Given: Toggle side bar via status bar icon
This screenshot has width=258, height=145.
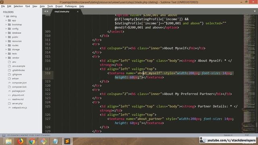Looking at the screenshot, I should (4, 135).
